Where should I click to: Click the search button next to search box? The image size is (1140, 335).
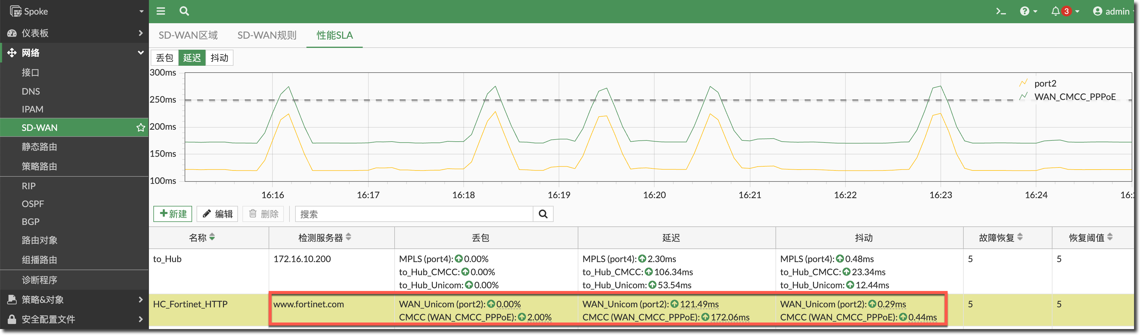coord(543,214)
